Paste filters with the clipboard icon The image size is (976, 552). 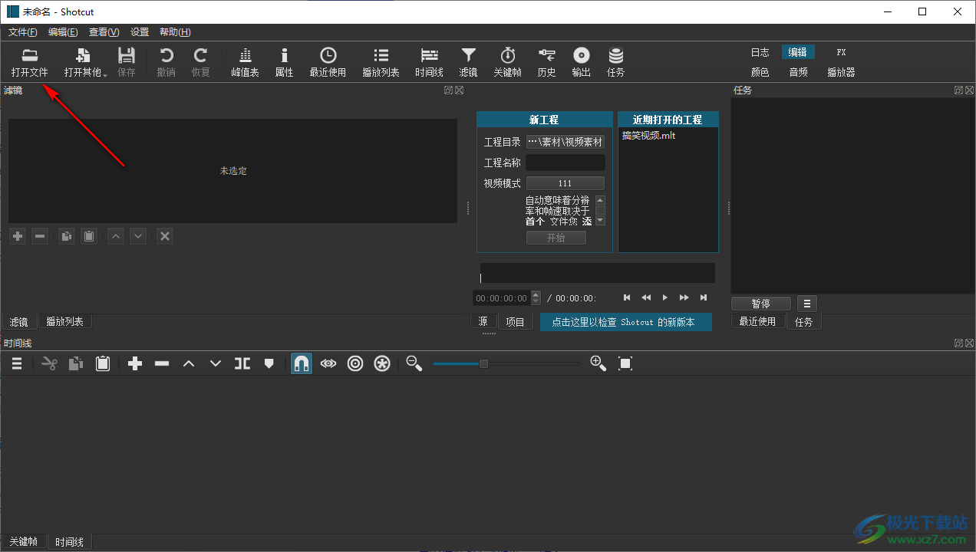point(89,236)
